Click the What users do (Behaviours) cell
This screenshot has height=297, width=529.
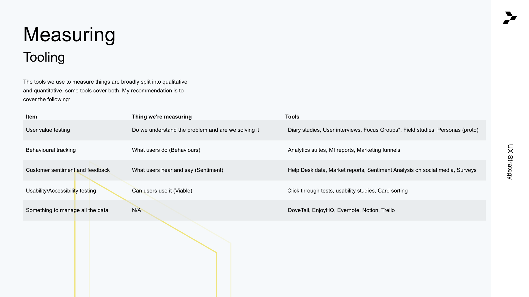coord(166,150)
